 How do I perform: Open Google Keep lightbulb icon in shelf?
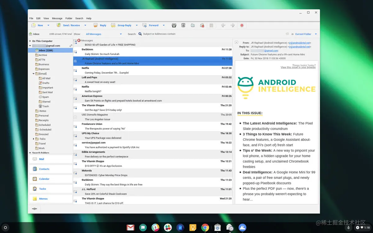pos(193,228)
